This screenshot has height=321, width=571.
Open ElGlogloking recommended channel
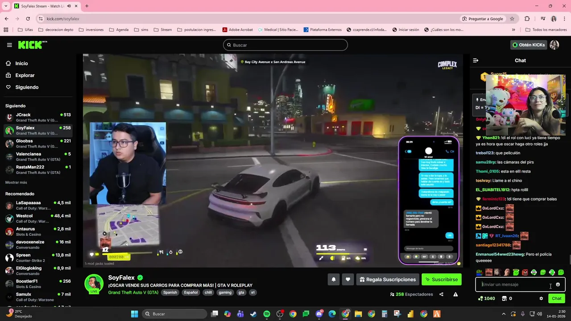[x=38, y=271]
